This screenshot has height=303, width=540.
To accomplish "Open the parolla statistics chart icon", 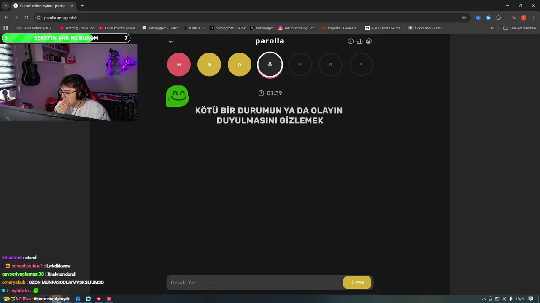I will click(360, 41).
